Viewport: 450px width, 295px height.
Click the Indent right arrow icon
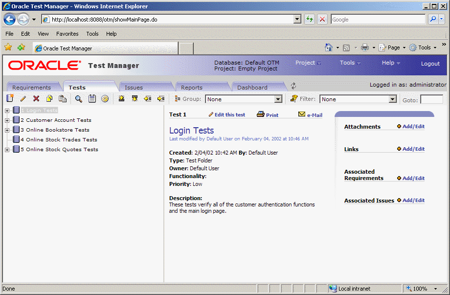(x=161, y=99)
